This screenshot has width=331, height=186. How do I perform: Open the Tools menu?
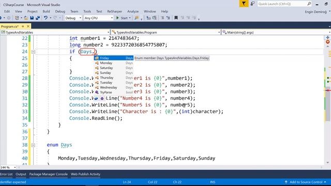(x=87, y=11)
